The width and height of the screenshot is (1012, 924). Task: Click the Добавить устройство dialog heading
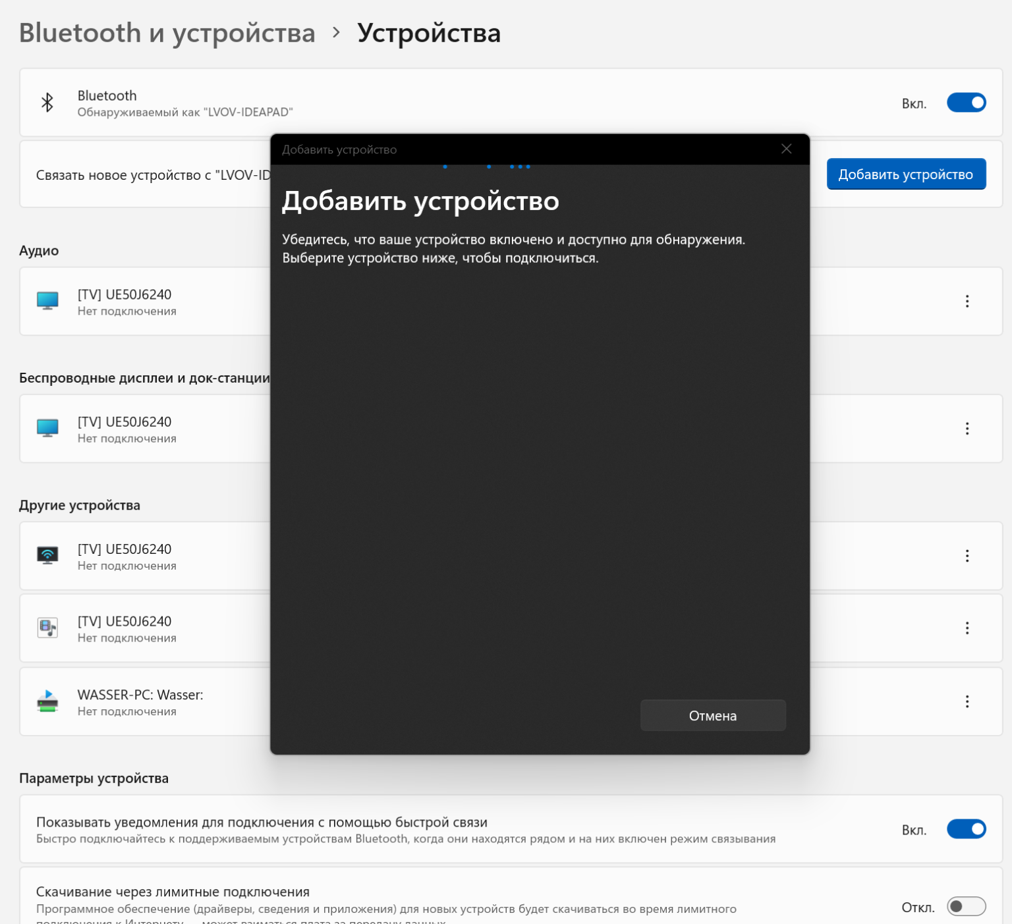pos(420,201)
